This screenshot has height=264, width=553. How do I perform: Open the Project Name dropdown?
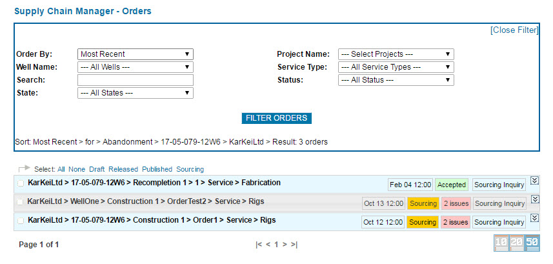point(396,54)
